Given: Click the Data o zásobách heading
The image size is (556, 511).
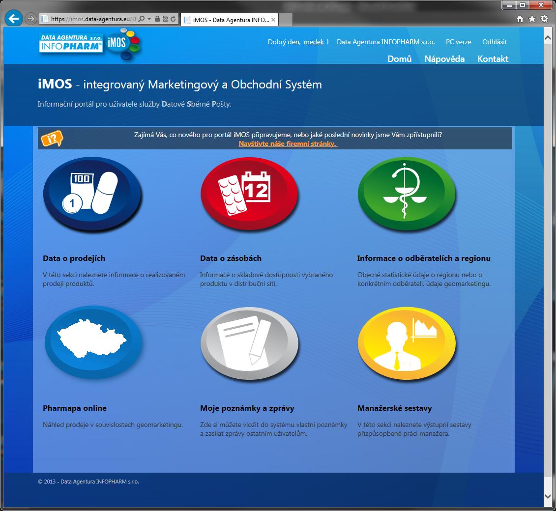Looking at the screenshot, I should tap(231, 258).
